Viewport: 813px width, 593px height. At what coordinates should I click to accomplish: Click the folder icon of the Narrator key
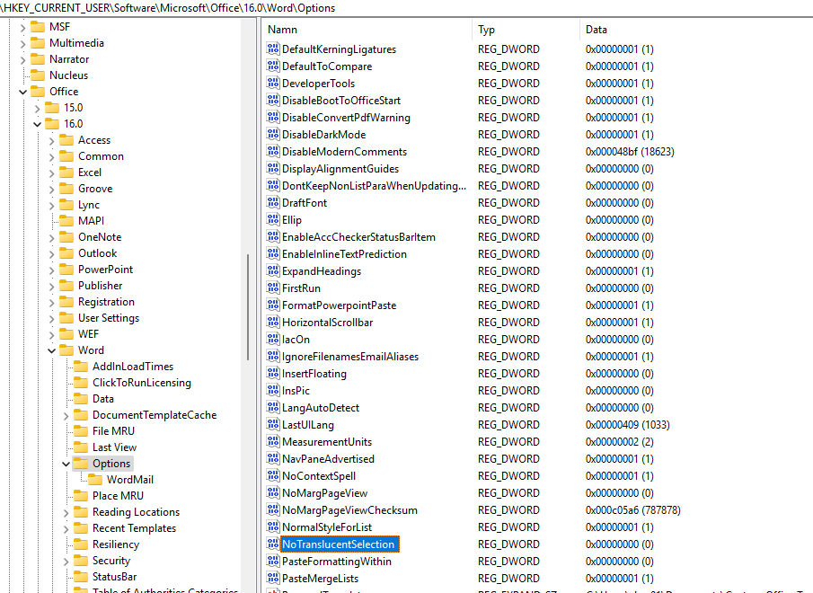(38, 59)
